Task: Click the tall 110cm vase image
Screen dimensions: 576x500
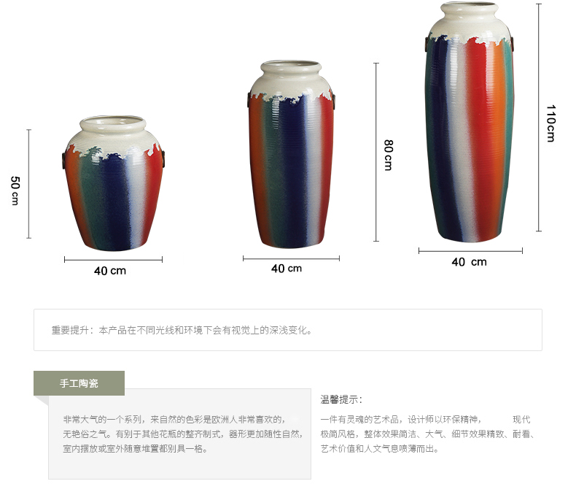Action: click(470, 122)
